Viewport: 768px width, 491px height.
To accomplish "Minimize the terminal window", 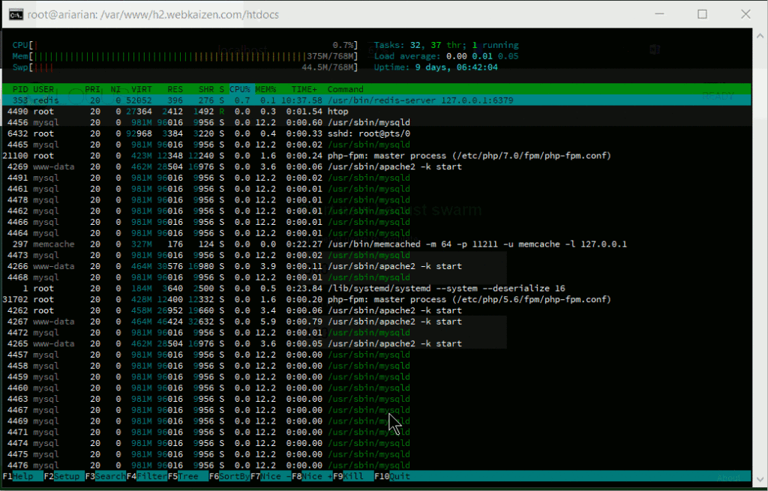I will tap(660, 14).
